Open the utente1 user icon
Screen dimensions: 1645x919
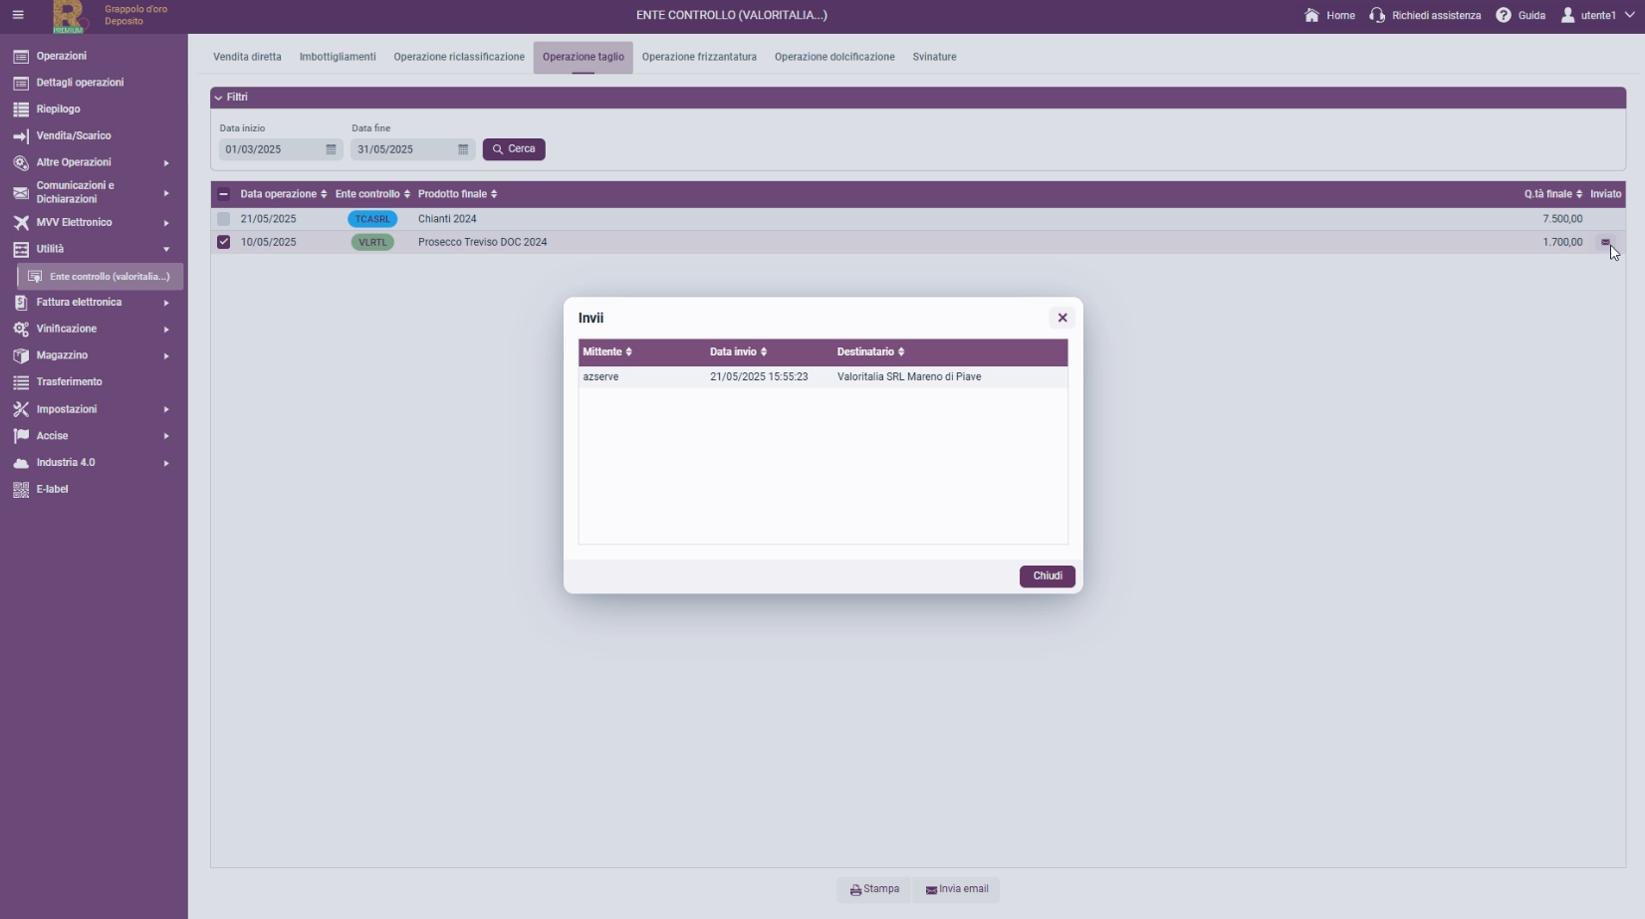coord(1568,15)
